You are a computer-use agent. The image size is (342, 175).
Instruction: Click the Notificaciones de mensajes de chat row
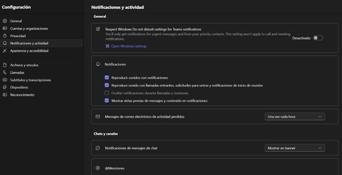(x=131, y=148)
